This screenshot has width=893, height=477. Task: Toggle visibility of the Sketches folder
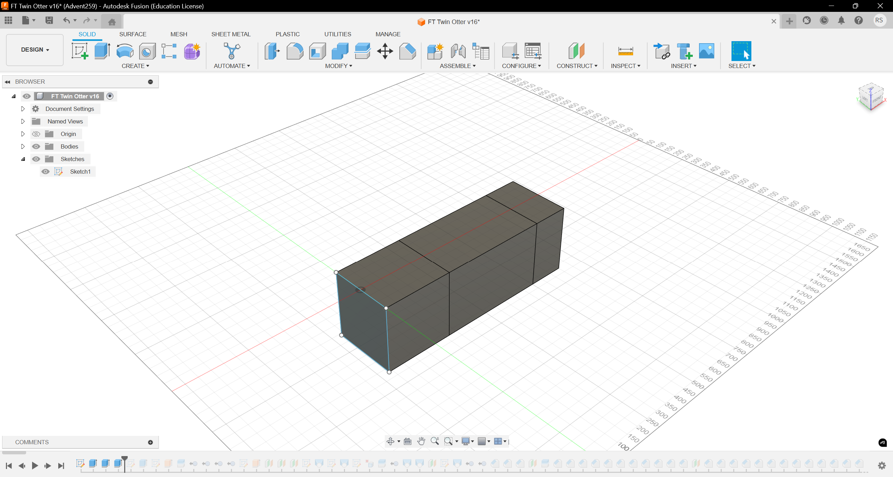pos(36,159)
